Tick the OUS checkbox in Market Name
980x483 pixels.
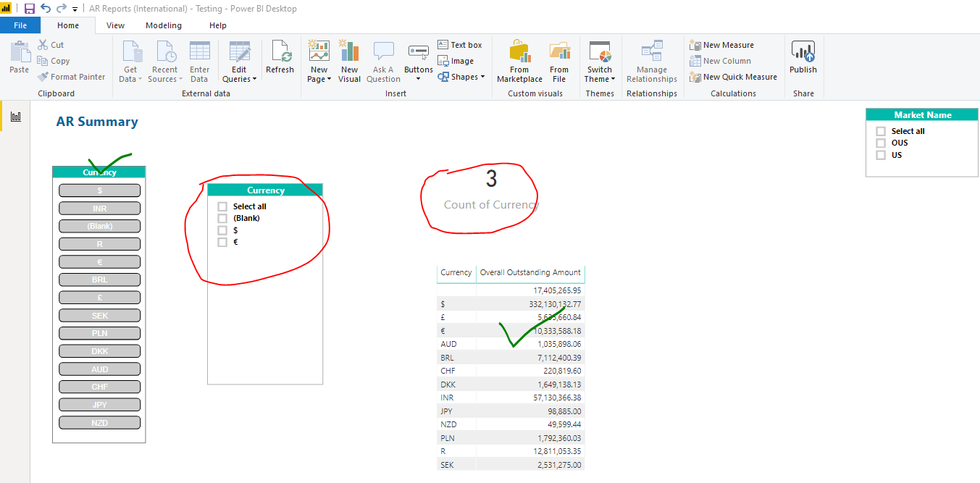(x=881, y=143)
